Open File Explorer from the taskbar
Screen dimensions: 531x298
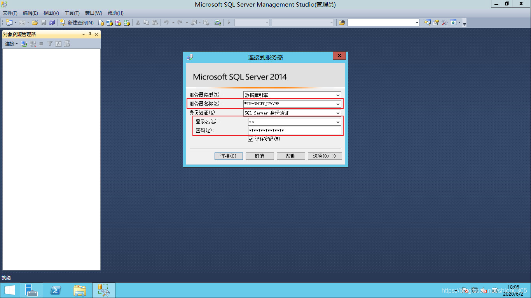pyautogui.click(x=80, y=290)
